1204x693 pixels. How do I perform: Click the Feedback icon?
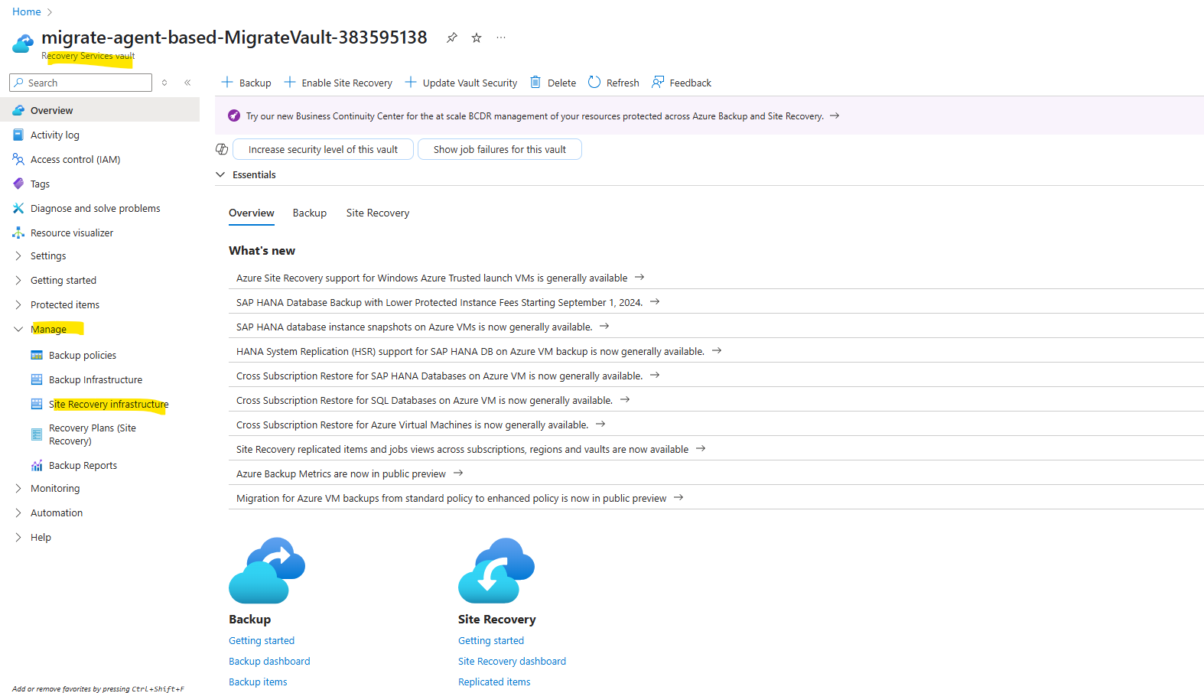pos(658,82)
